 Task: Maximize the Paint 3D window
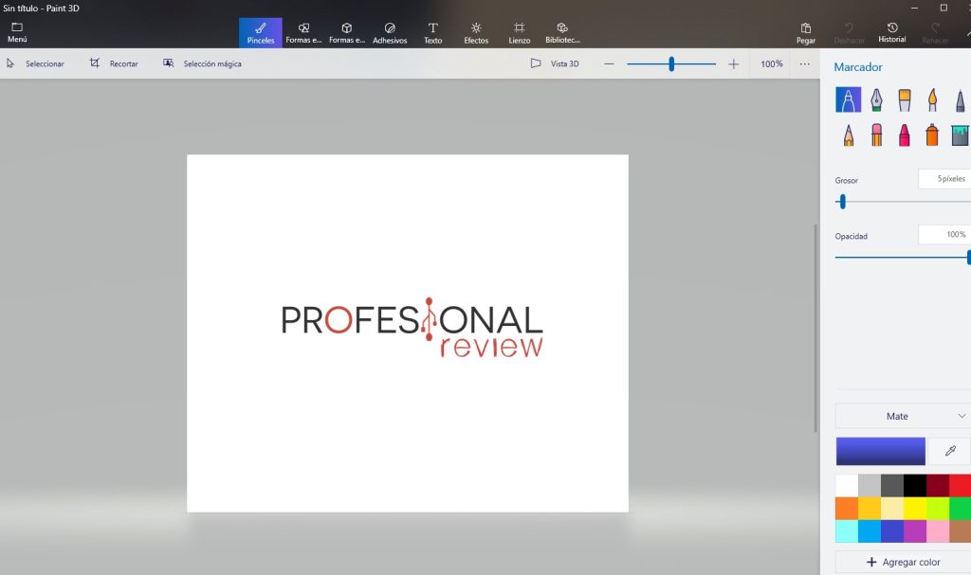(944, 8)
